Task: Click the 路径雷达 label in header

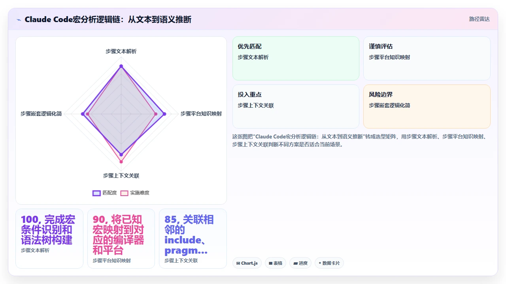Action: pyautogui.click(x=479, y=19)
